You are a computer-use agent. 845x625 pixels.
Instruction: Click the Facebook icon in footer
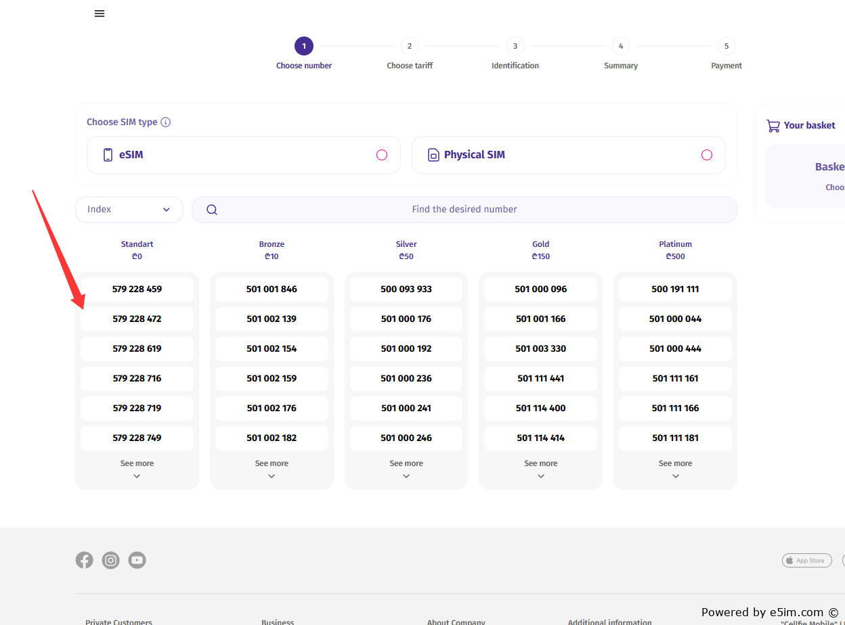pyautogui.click(x=84, y=560)
